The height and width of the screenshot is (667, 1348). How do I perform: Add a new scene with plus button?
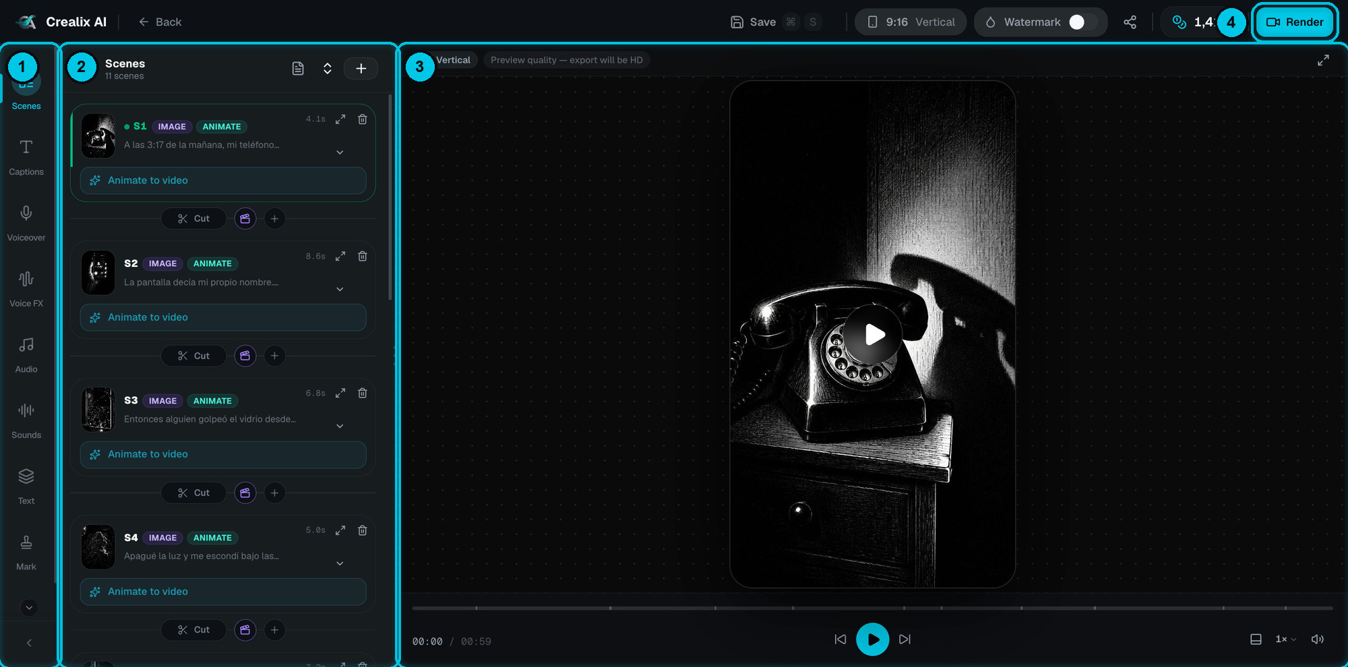[361, 69]
